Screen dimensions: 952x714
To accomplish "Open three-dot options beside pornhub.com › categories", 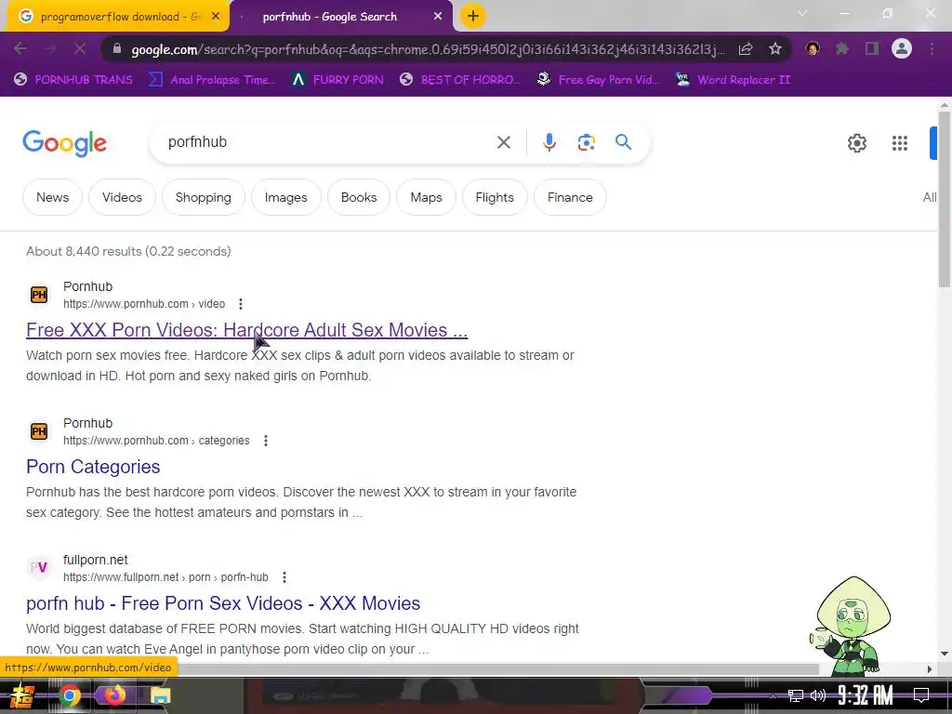I will [265, 440].
